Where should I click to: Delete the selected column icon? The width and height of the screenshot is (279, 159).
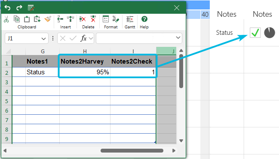pos(93,19)
